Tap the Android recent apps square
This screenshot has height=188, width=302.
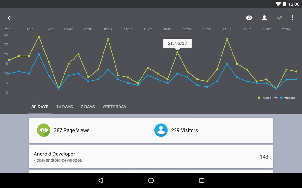click(202, 180)
